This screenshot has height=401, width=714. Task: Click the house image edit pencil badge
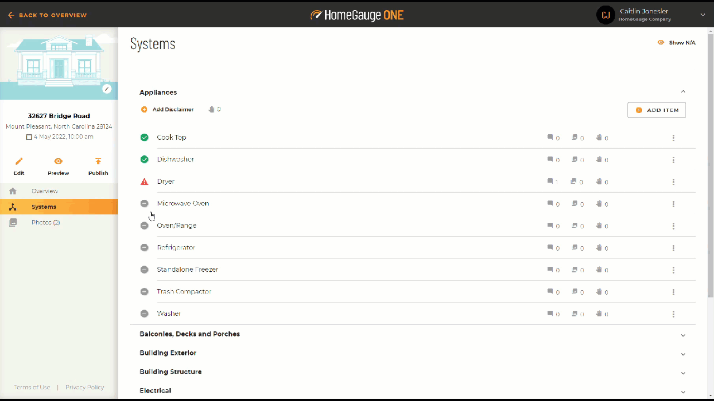(x=107, y=89)
